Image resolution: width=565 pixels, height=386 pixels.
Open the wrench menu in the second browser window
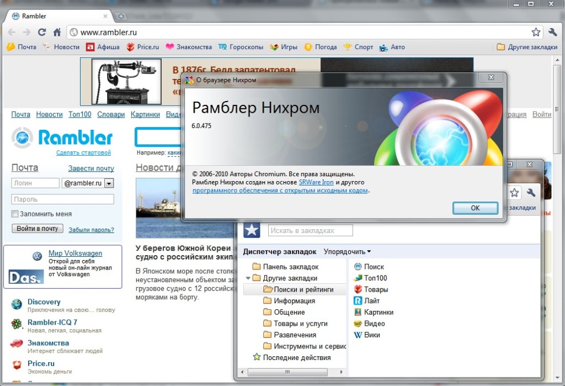[531, 193]
